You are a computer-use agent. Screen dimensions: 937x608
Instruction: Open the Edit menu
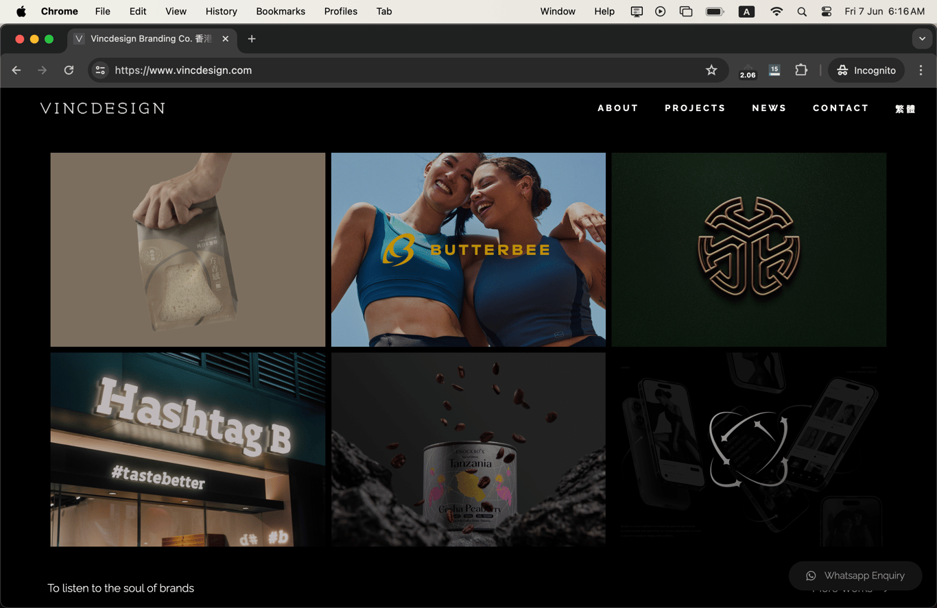pyautogui.click(x=138, y=11)
